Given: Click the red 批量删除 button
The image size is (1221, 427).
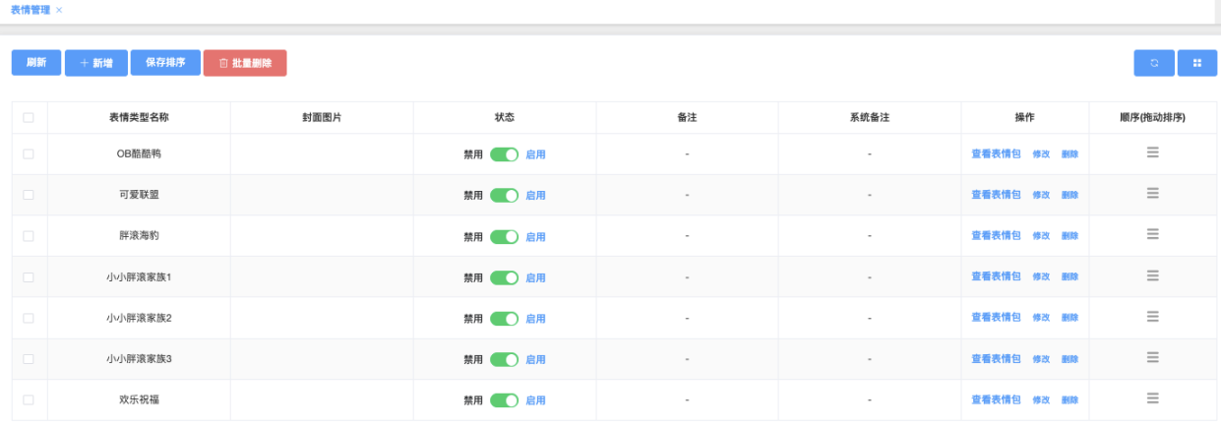Looking at the screenshot, I should tap(245, 63).
